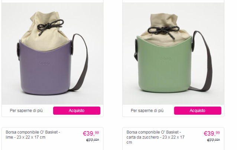Click the €39,99 price on lime bag
The width and height of the screenshot is (237, 150).
point(91,133)
